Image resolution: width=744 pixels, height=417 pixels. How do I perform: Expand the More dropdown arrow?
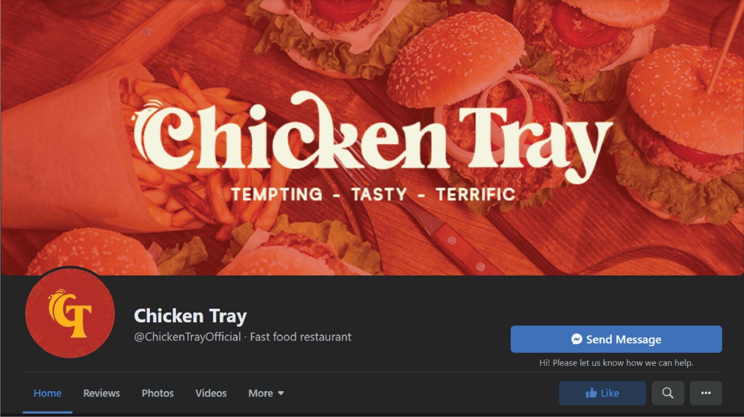(281, 393)
